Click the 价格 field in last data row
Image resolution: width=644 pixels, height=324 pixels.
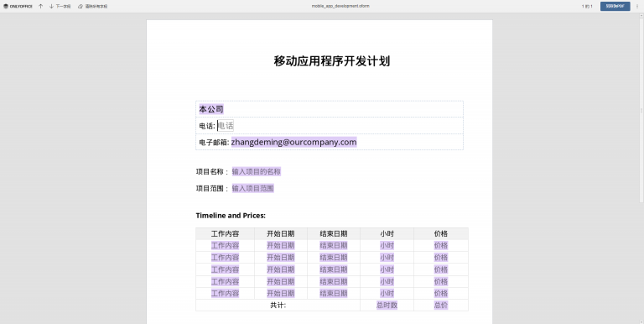click(441, 293)
